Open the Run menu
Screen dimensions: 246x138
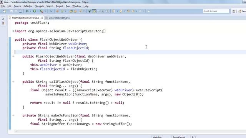pyautogui.click(x=68, y=6)
